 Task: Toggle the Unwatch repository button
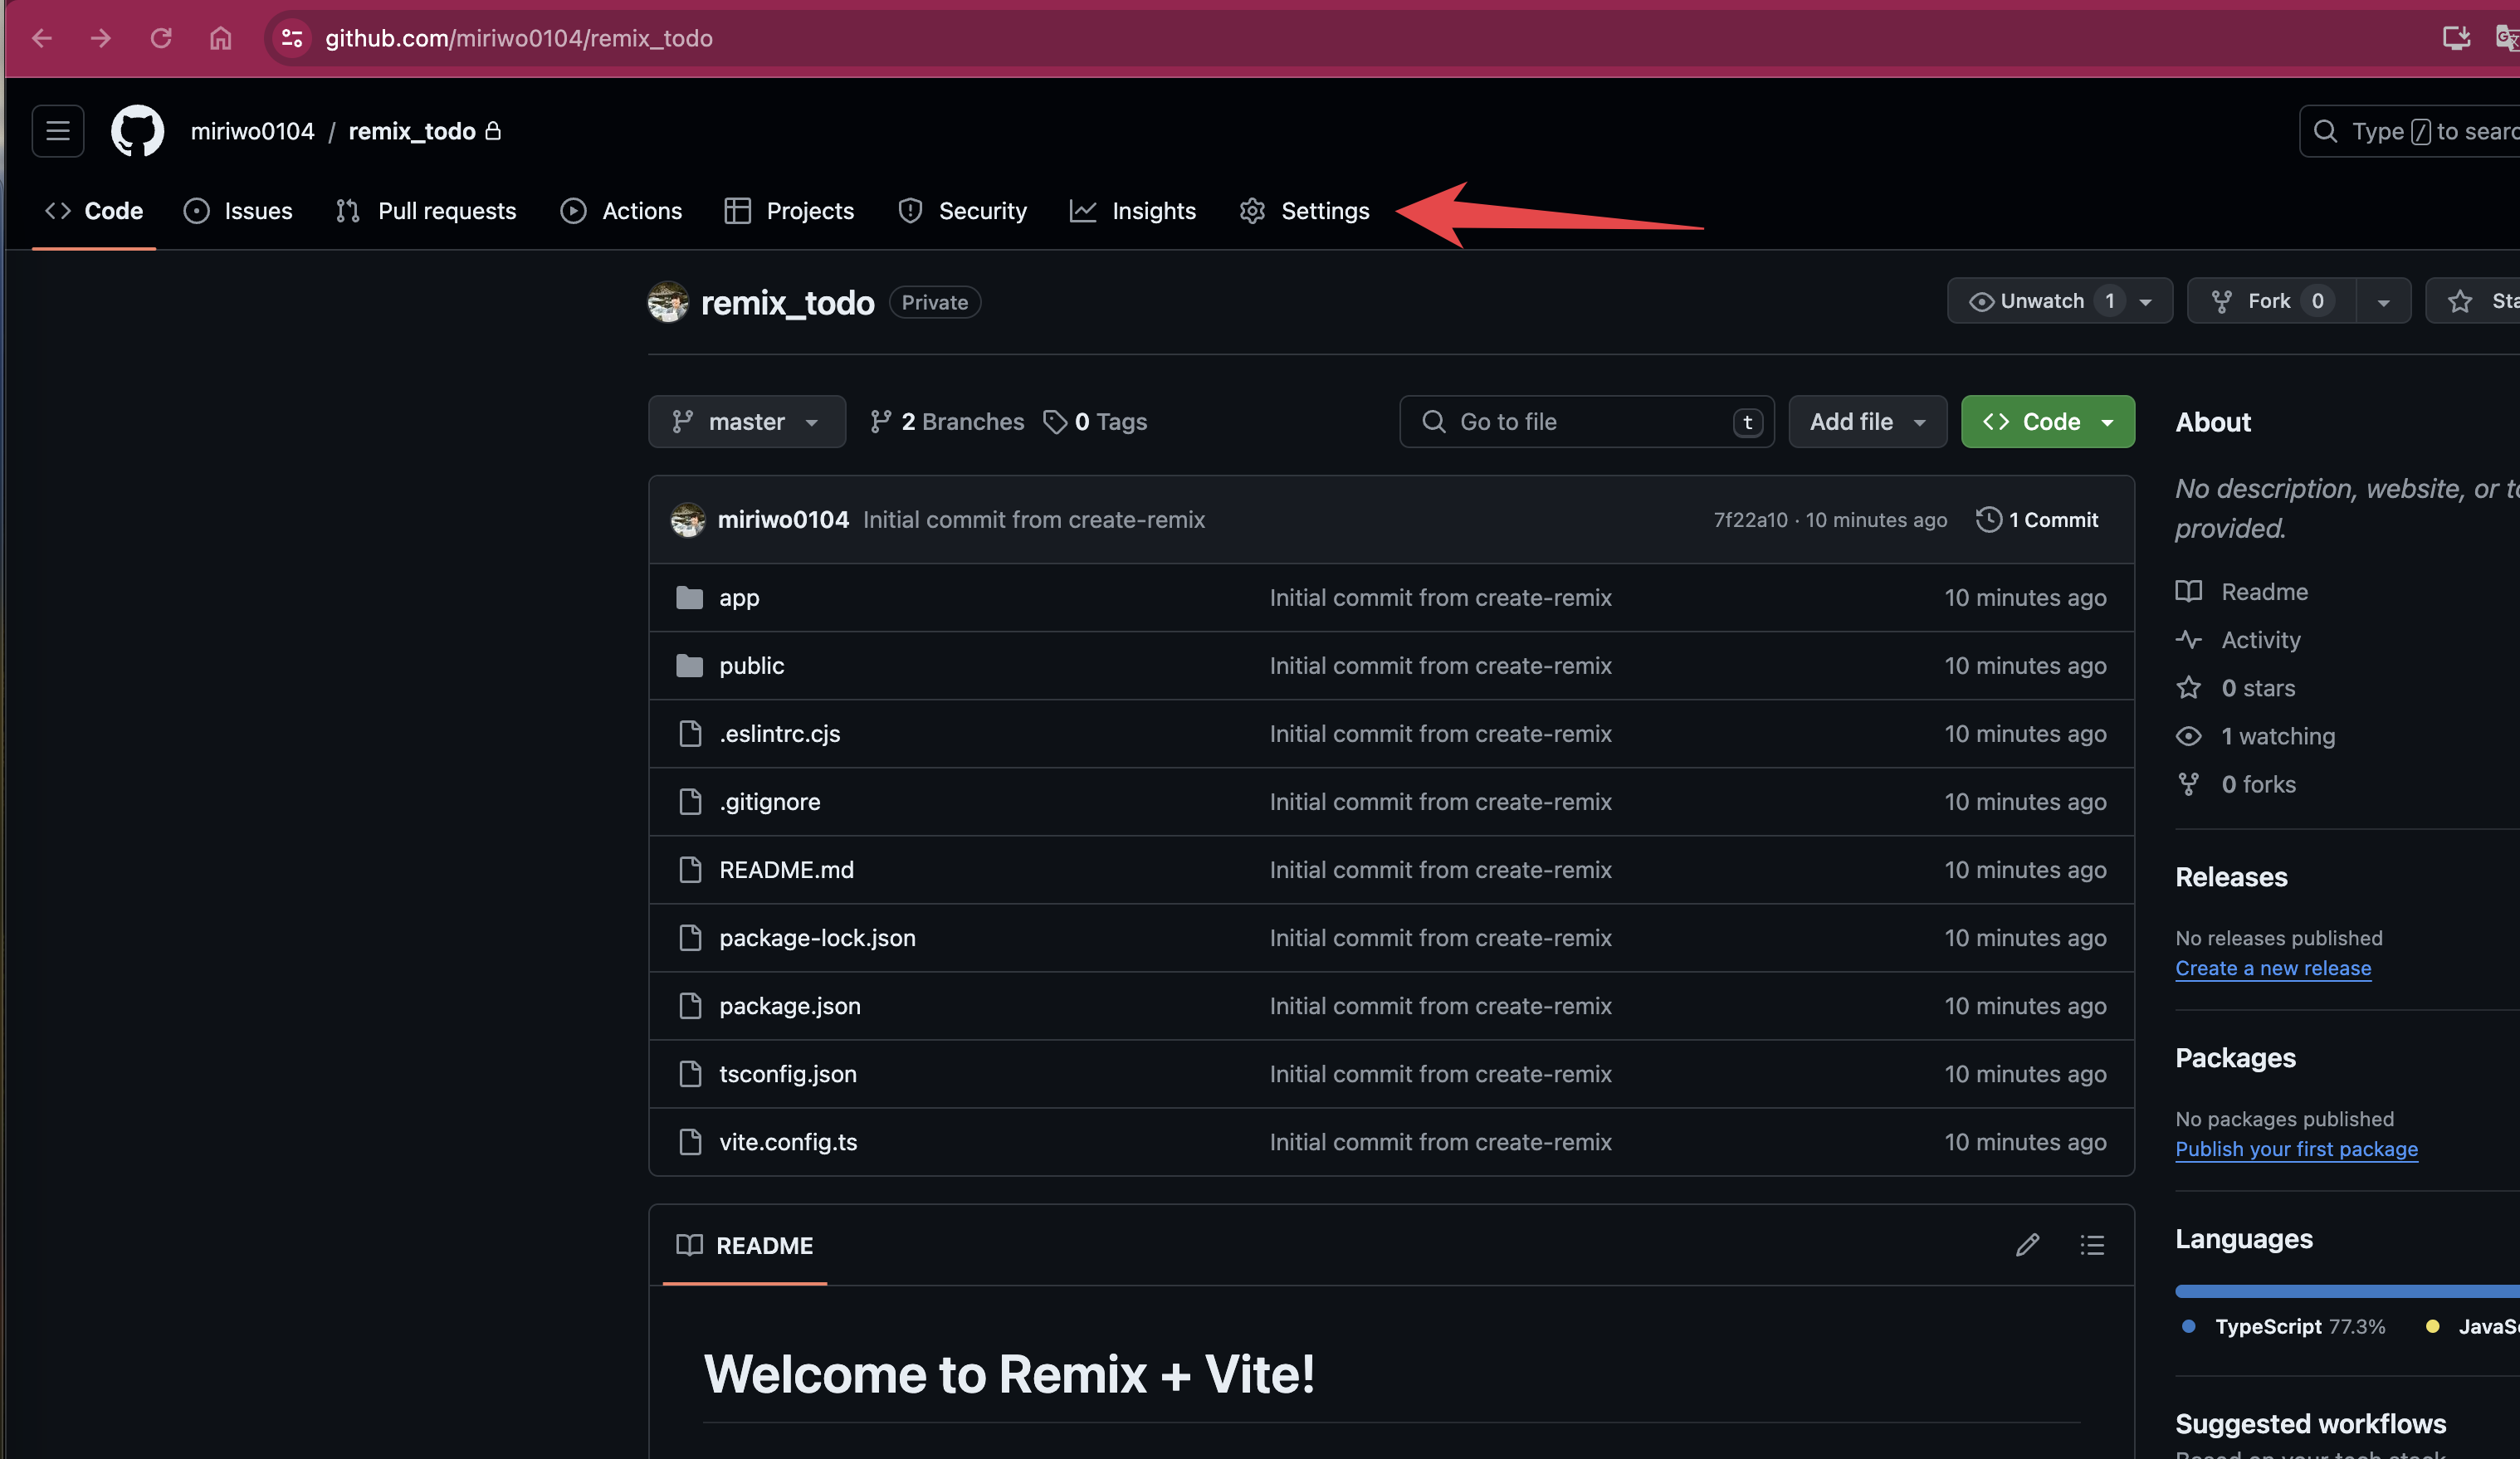(x=2042, y=301)
